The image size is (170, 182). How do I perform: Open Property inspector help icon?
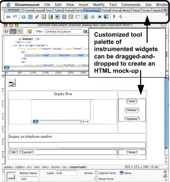pyautogui.click(x=165, y=172)
